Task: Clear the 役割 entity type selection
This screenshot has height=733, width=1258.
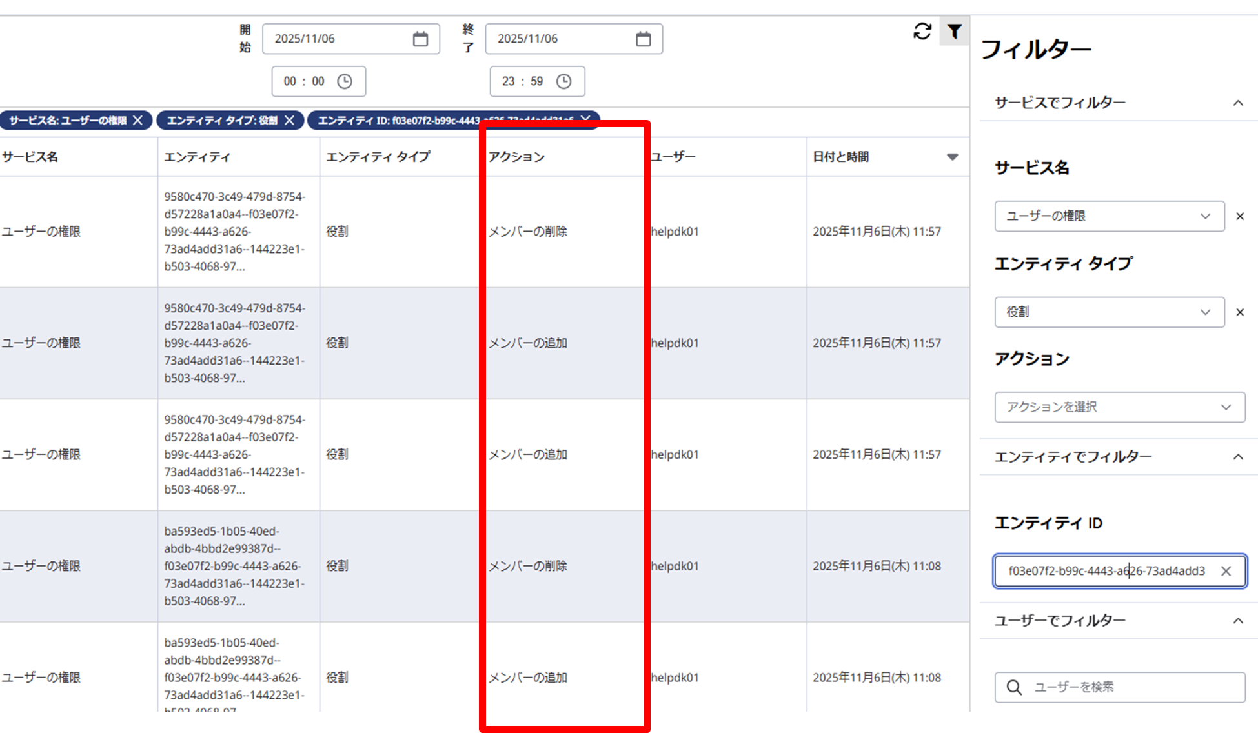Action: 1239,312
